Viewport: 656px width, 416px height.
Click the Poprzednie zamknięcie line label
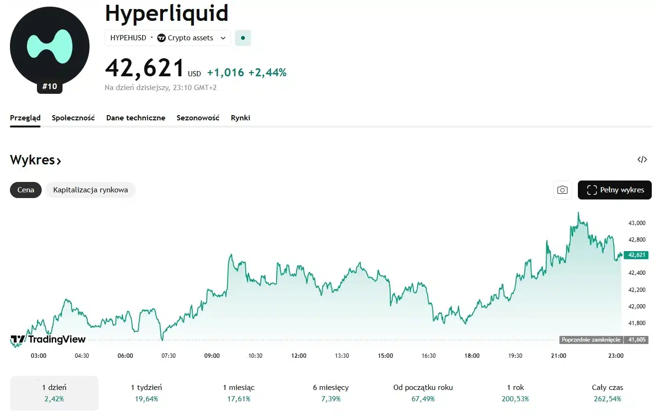point(591,340)
